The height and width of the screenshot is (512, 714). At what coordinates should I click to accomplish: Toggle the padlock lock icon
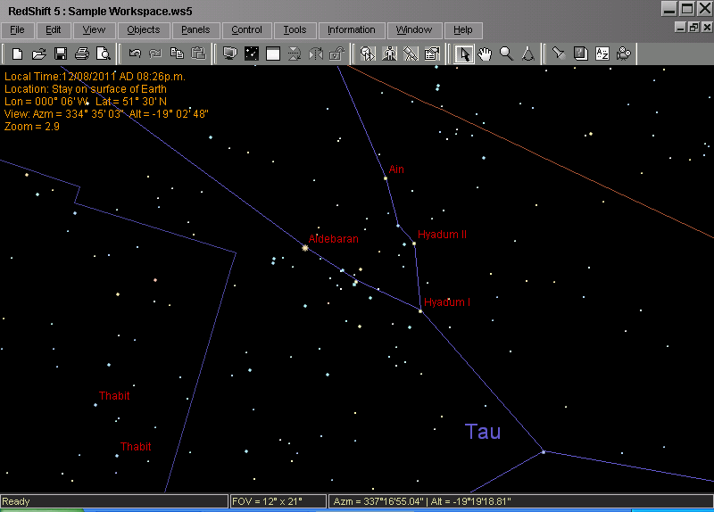pyautogui.click(x=336, y=54)
